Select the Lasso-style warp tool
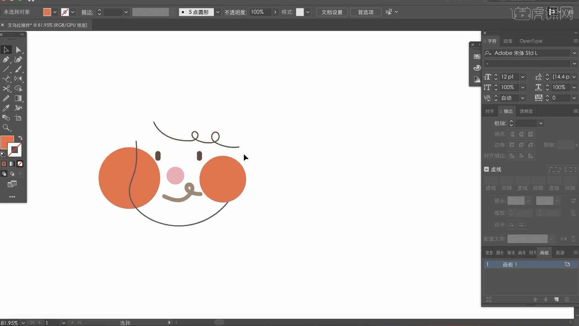Image resolution: width=579 pixels, height=326 pixels. (x=18, y=88)
